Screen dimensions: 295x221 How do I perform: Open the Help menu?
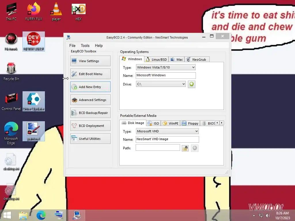(99, 45)
